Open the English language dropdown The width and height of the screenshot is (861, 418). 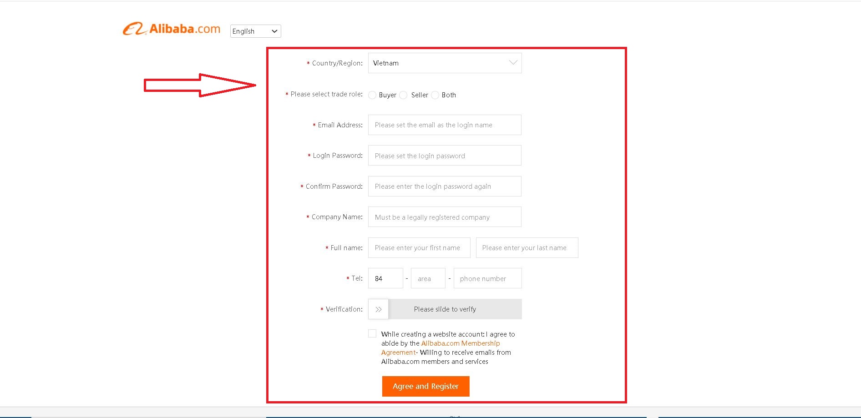coord(255,31)
